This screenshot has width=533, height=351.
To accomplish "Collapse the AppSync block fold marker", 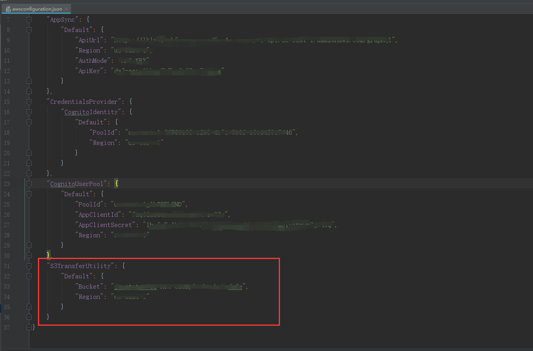I will (x=28, y=19).
